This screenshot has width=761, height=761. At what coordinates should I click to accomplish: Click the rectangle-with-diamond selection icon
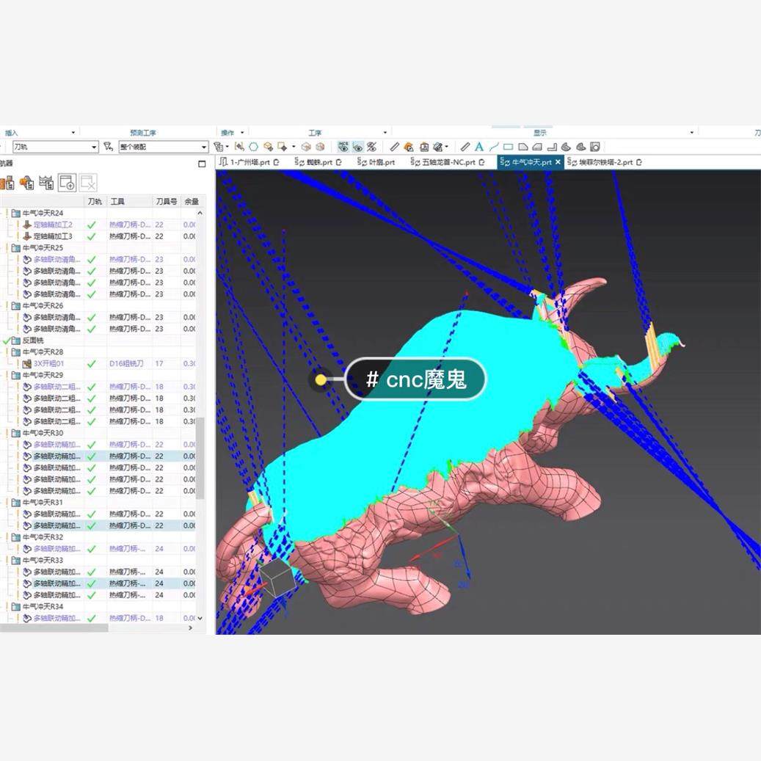[282, 147]
